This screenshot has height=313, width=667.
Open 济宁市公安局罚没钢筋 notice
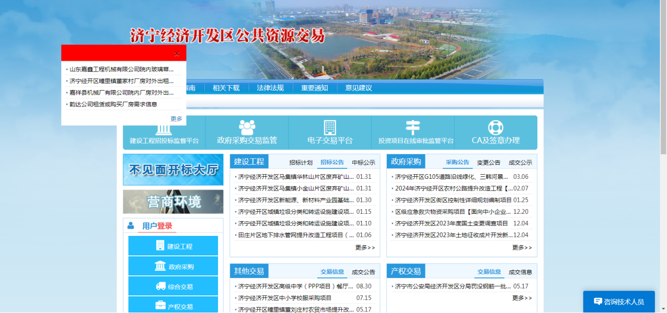[453, 286]
